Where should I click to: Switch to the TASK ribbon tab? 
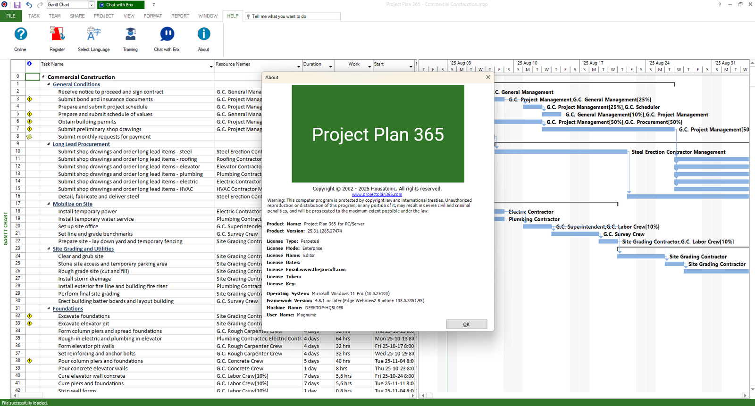34,16
